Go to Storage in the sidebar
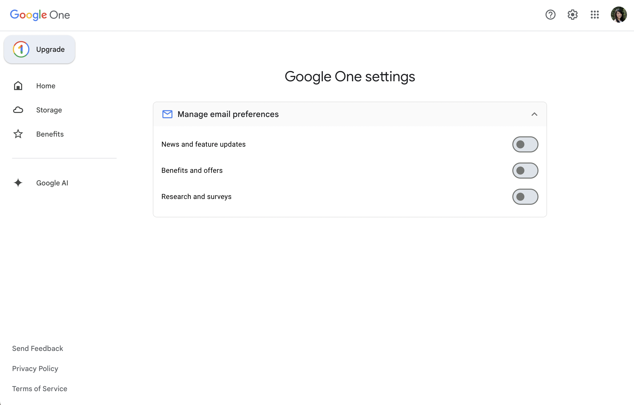Image resolution: width=634 pixels, height=405 pixels. tap(49, 110)
